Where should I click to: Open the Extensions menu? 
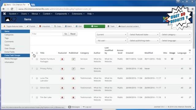pyautogui.click(x=78, y=14)
